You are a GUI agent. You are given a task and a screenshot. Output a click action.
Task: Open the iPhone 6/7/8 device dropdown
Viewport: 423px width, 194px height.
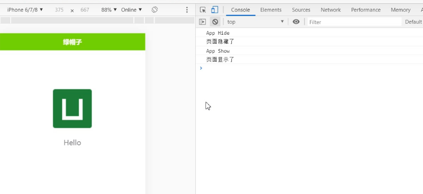pyautogui.click(x=25, y=10)
